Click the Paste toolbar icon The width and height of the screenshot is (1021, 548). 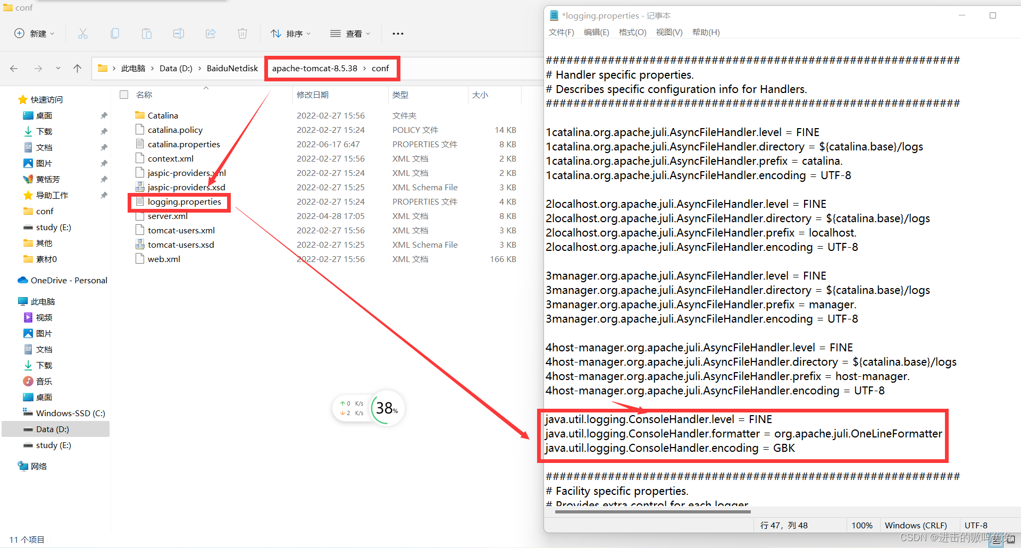coord(146,33)
